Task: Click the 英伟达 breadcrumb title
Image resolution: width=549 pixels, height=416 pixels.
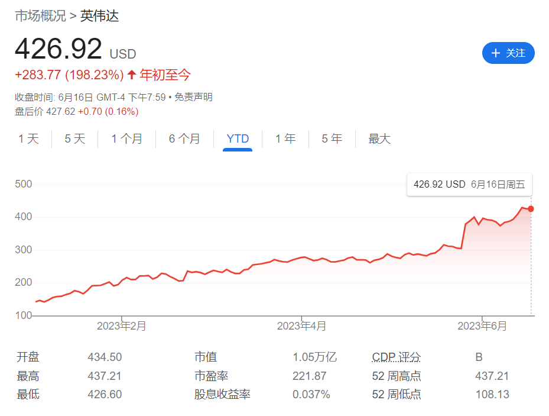Action: click(x=100, y=16)
